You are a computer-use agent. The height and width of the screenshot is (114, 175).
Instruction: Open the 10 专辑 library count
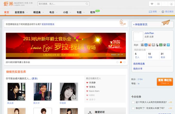tap(150, 55)
